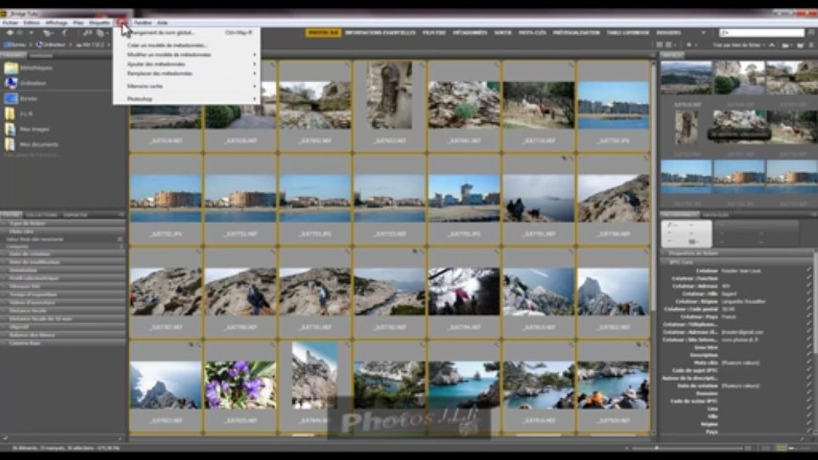Expand the Camera Raw filter

pyautogui.click(x=63, y=343)
